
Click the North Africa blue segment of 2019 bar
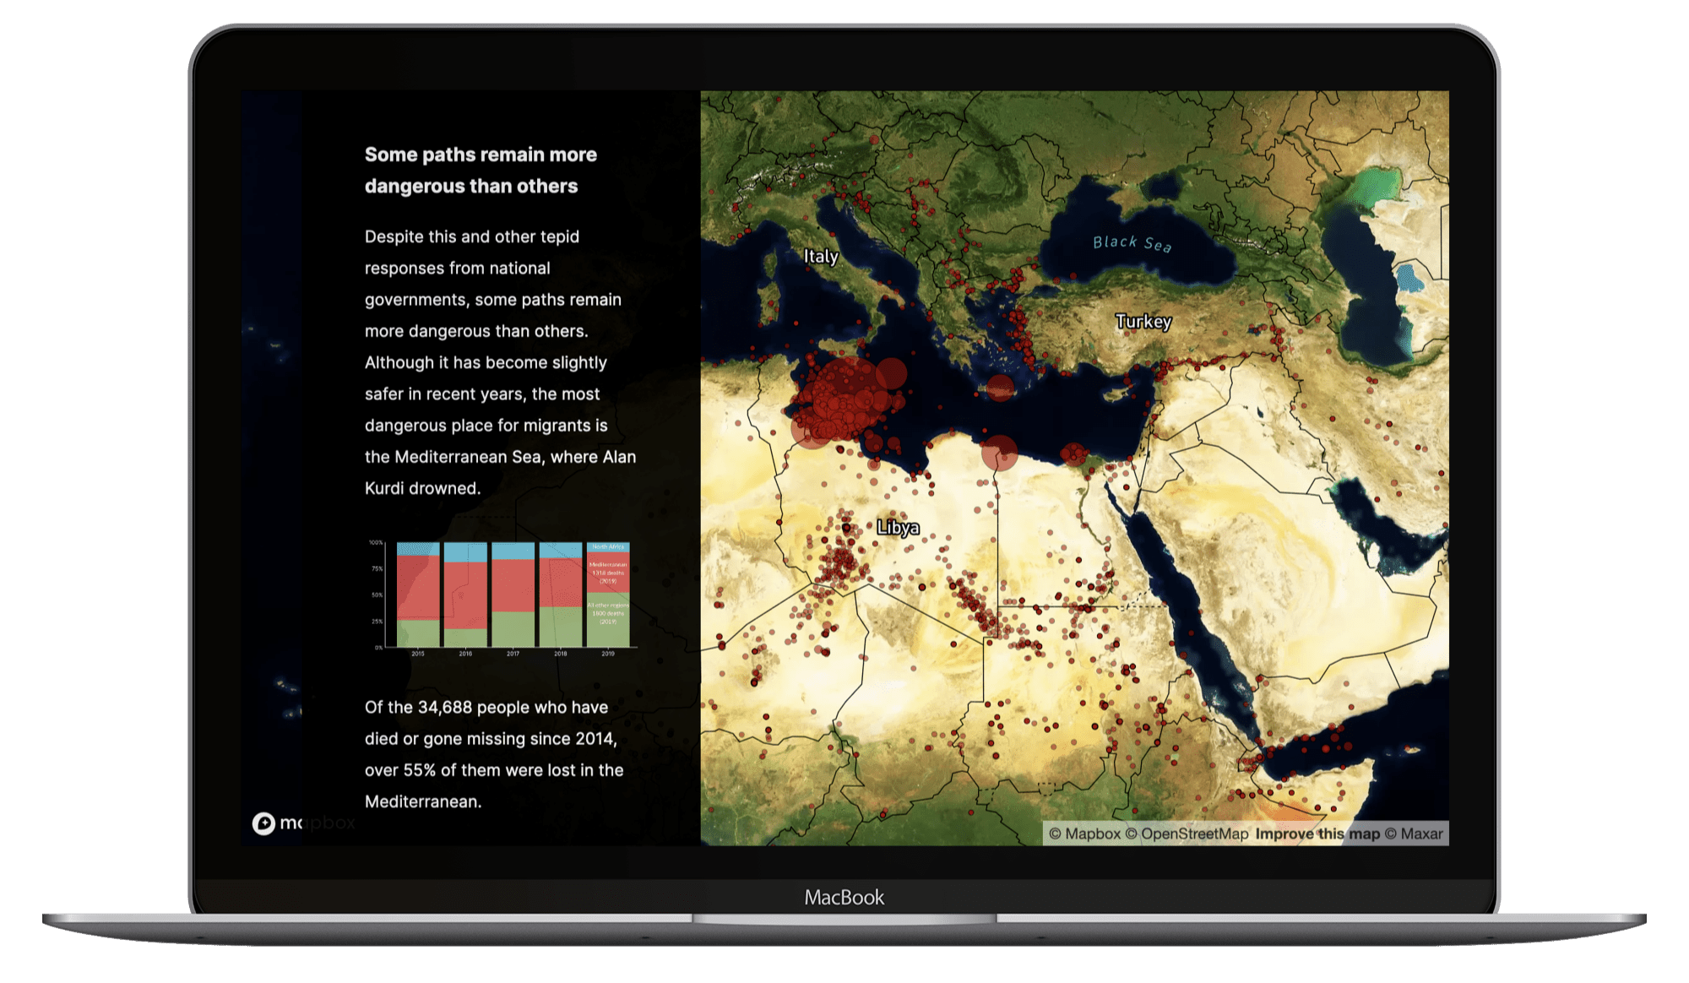click(608, 547)
